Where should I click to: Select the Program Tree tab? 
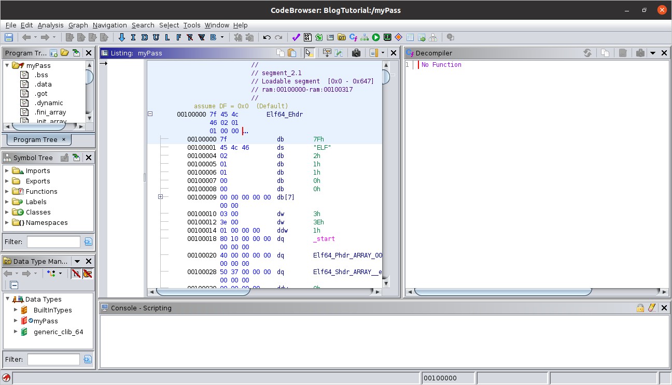click(x=39, y=139)
